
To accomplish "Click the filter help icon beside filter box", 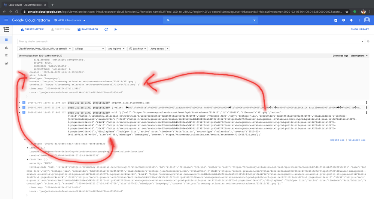I will coord(368,42).
